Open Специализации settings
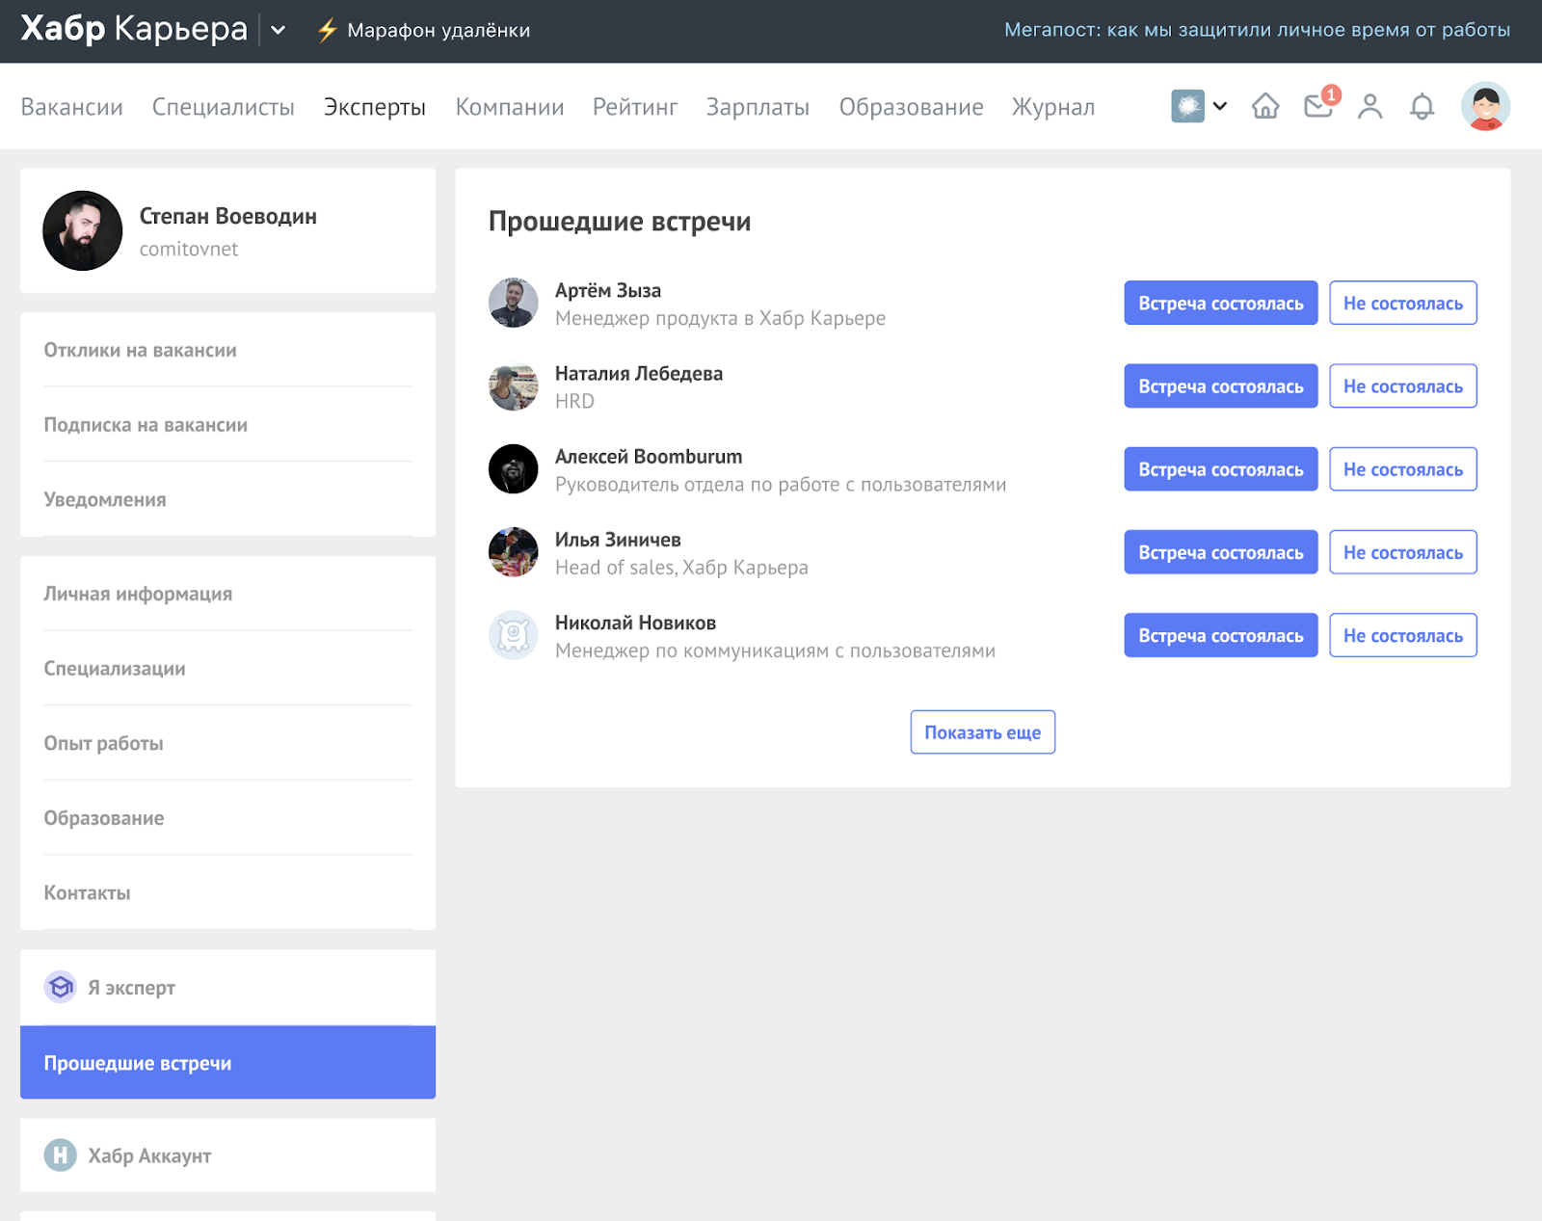 pyautogui.click(x=227, y=668)
